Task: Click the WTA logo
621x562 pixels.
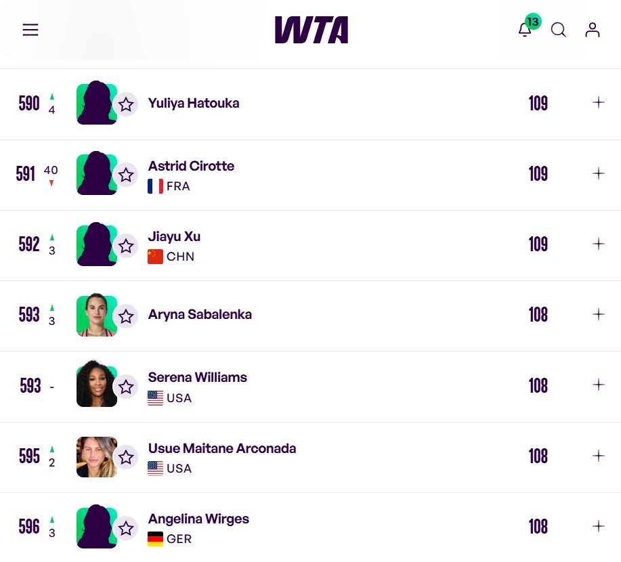Action: point(312,30)
